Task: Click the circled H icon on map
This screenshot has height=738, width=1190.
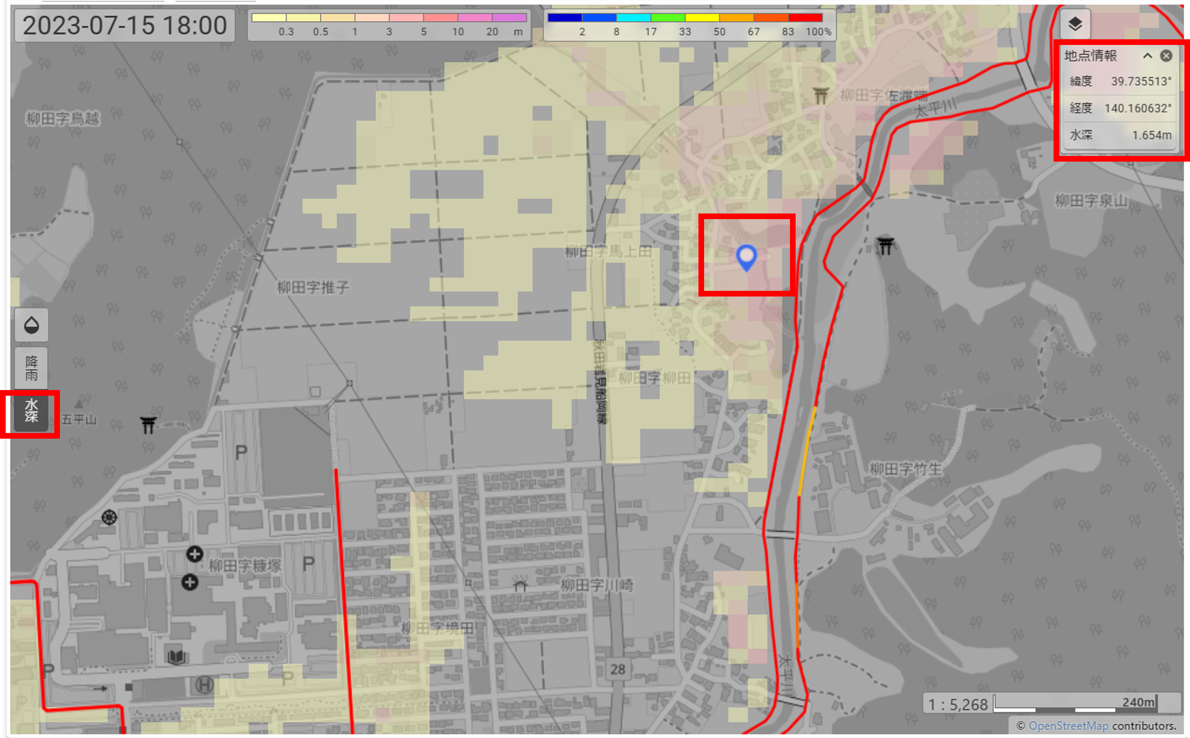Action: [x=204, y=685]
